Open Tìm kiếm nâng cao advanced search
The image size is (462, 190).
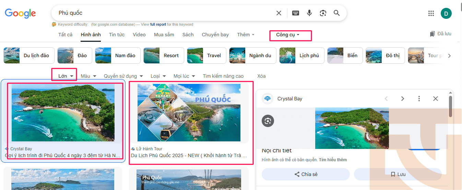pos(223,76)
